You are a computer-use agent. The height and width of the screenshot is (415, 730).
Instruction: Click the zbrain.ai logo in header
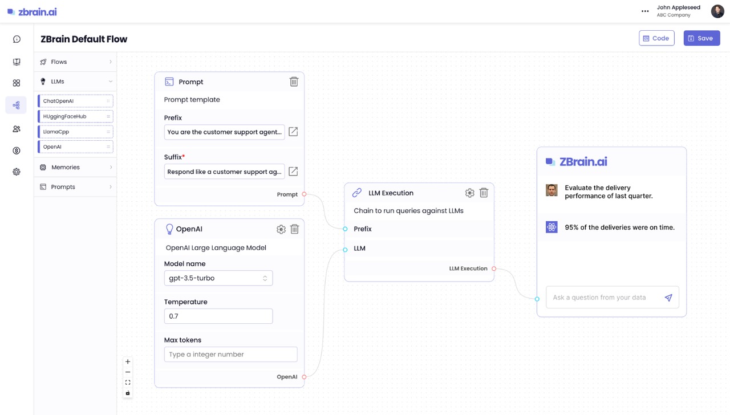tap(32, 11)
